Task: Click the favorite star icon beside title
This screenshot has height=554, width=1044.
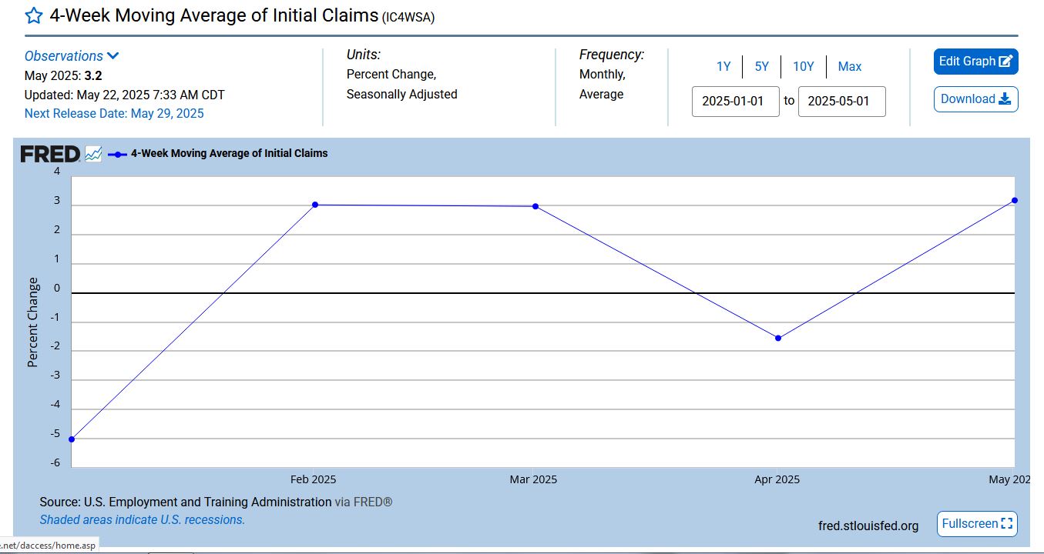Action: point(34,16)
